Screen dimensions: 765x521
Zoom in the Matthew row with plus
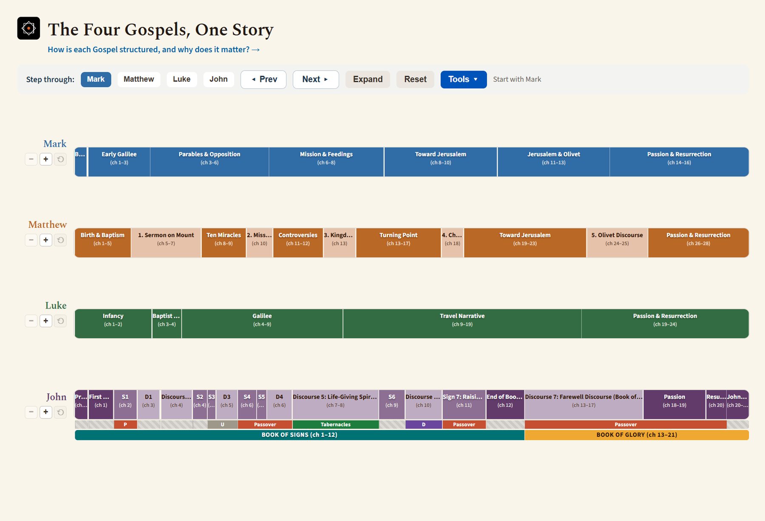46,240
